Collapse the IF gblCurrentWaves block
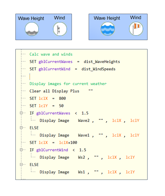Screen dimensions: 165x196 [x=21, y=113]
